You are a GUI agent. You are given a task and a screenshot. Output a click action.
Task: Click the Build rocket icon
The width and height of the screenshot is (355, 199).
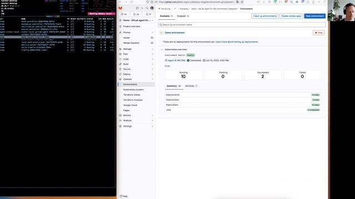[x=120, y=64]
